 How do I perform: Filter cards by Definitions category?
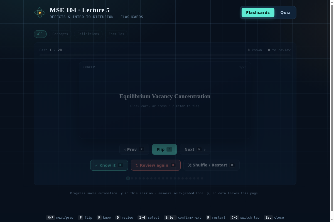point(88,34)
